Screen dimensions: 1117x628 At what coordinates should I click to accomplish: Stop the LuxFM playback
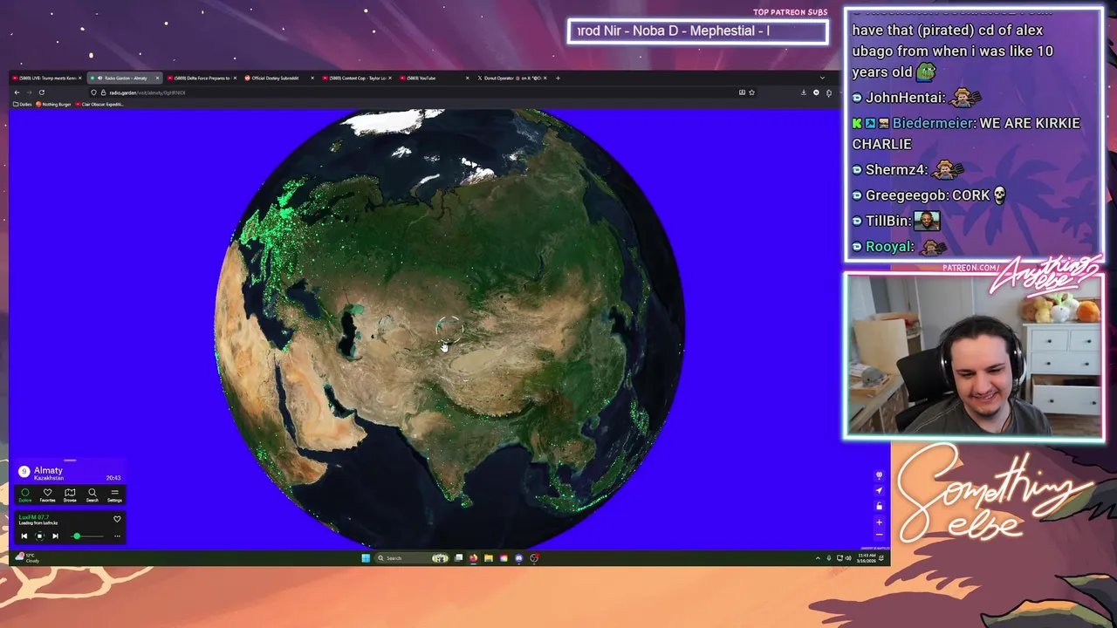(x=39, y=536)
